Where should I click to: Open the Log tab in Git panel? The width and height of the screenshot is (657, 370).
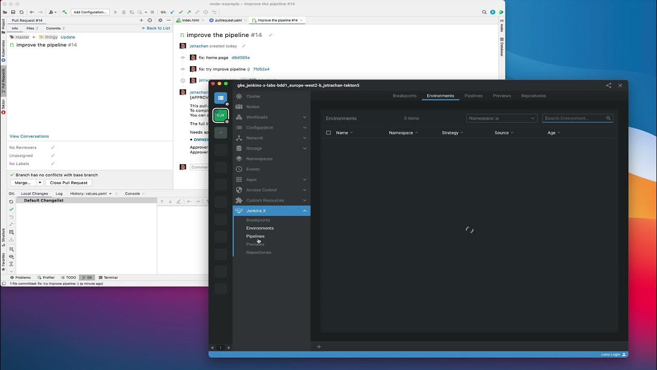(x=59, y=194)
